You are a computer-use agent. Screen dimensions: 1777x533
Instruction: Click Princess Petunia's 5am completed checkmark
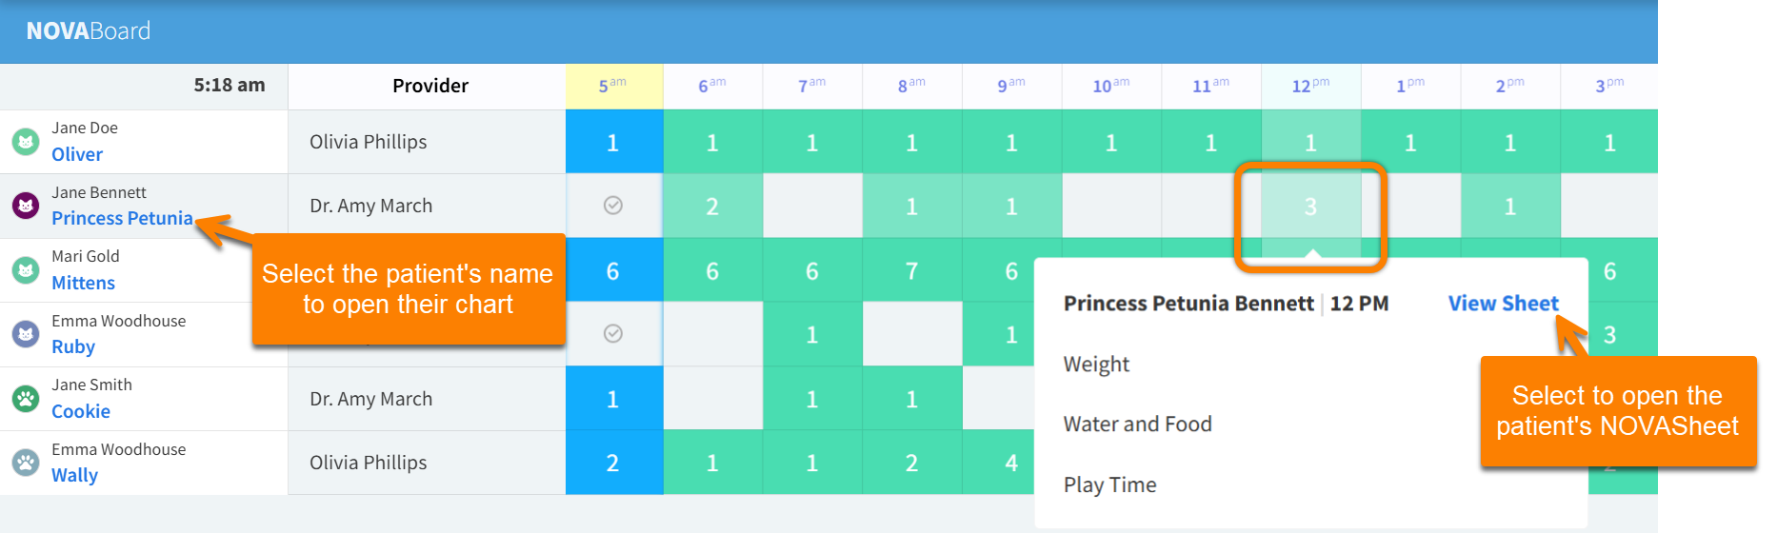pyautogui.click(x=613, y=206)
